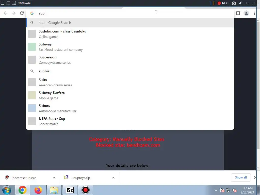The width and height of the screenshot is (260, 195).
Task: Choose the Sudoku.com classic sudoku suggestion
Action: click(130, 34)
